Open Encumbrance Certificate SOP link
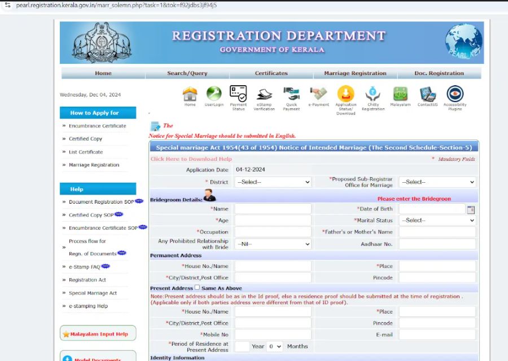This screenshot has height=361, width=508. click(x=103, y=228)
